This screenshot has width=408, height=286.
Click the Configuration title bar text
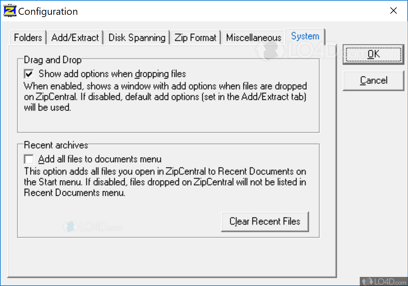click(48, 11)
